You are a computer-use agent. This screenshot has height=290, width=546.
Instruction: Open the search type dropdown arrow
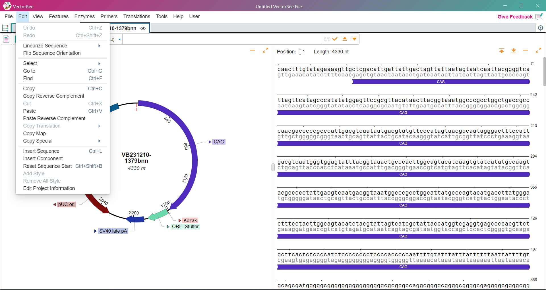[120, 39]
